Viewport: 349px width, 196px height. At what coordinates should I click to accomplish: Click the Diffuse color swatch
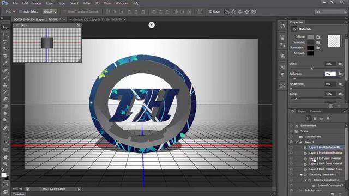pos(310,37)
